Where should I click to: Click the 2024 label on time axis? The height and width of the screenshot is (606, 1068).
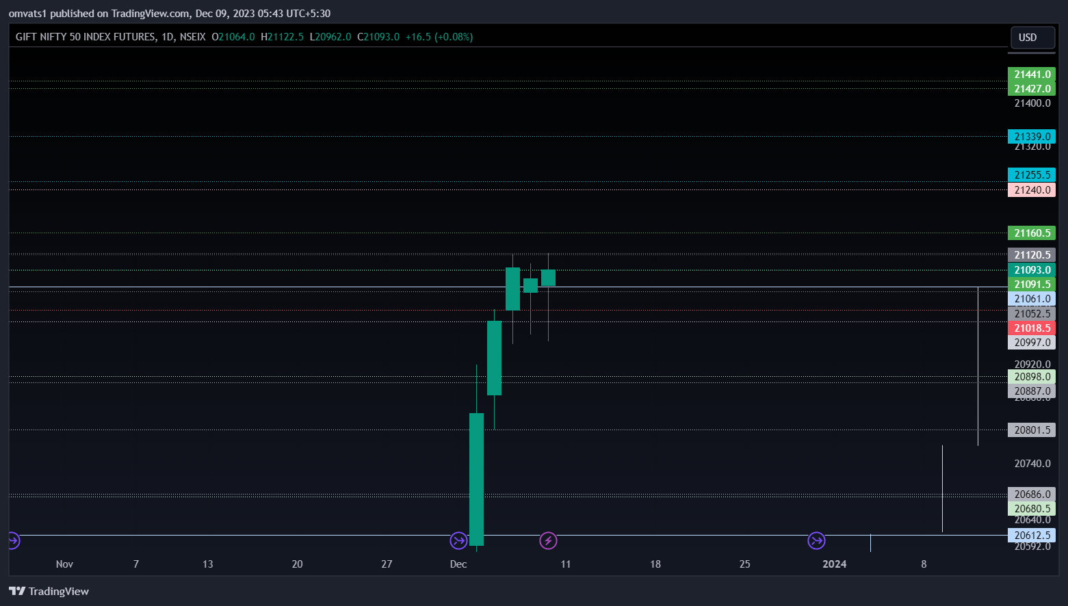[834, 564]
